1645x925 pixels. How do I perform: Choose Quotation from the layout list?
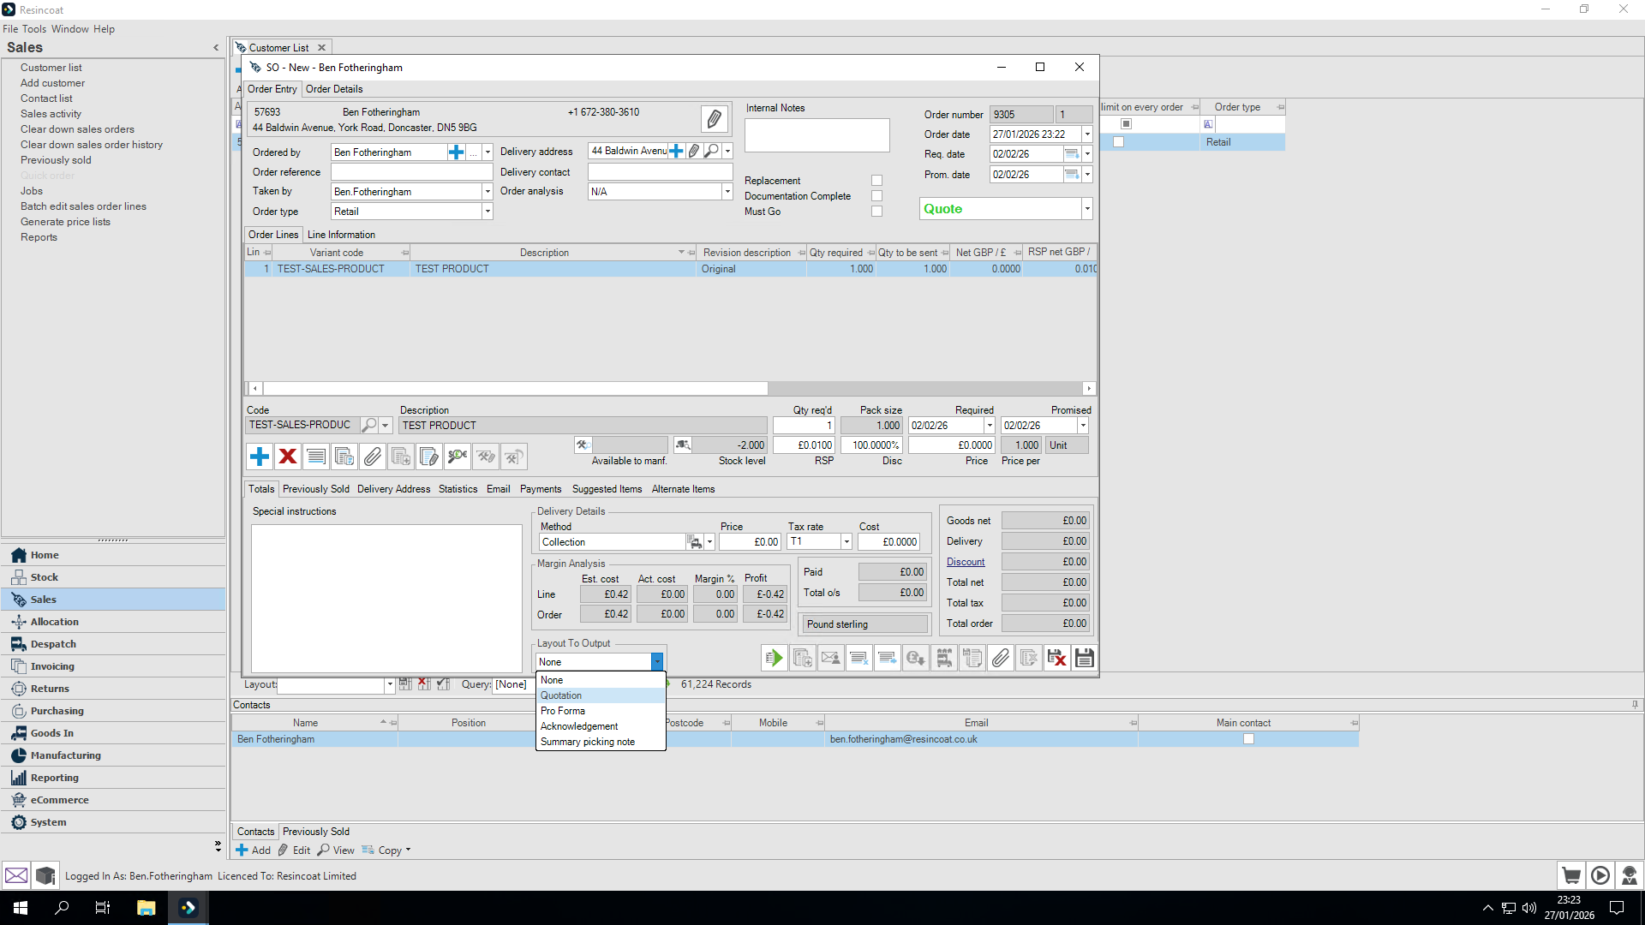(x=561, y=695)
